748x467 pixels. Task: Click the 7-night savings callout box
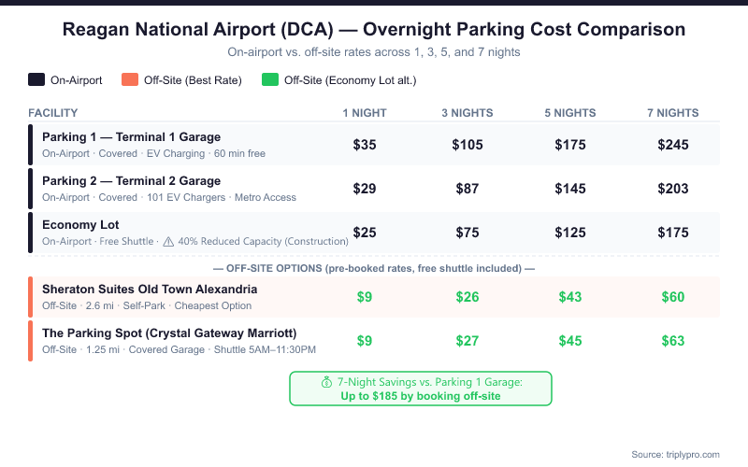click(421, 389)
